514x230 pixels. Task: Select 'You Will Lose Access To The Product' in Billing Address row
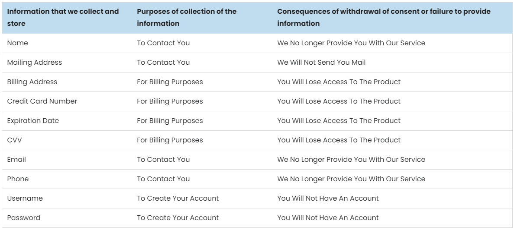pyautogui.click(x=339, y=82)
